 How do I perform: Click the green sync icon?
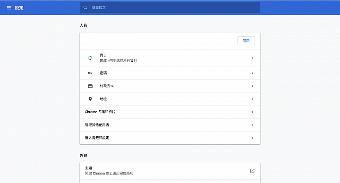[x=90, y=58]
